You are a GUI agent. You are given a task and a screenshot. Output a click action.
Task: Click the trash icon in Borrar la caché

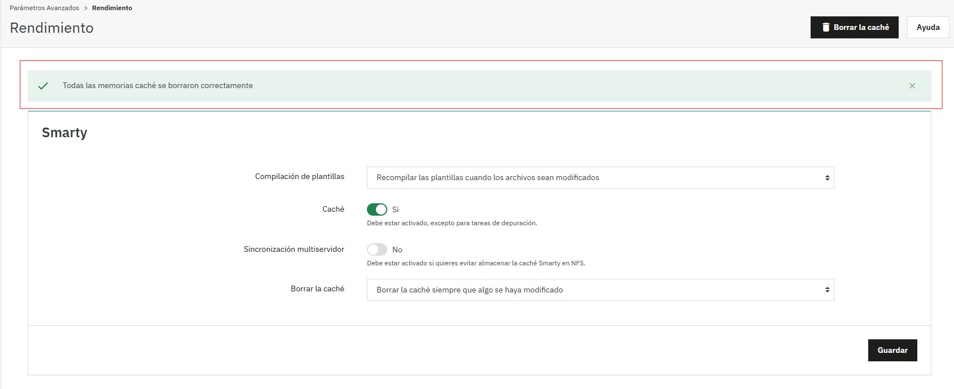click(825, 27)
